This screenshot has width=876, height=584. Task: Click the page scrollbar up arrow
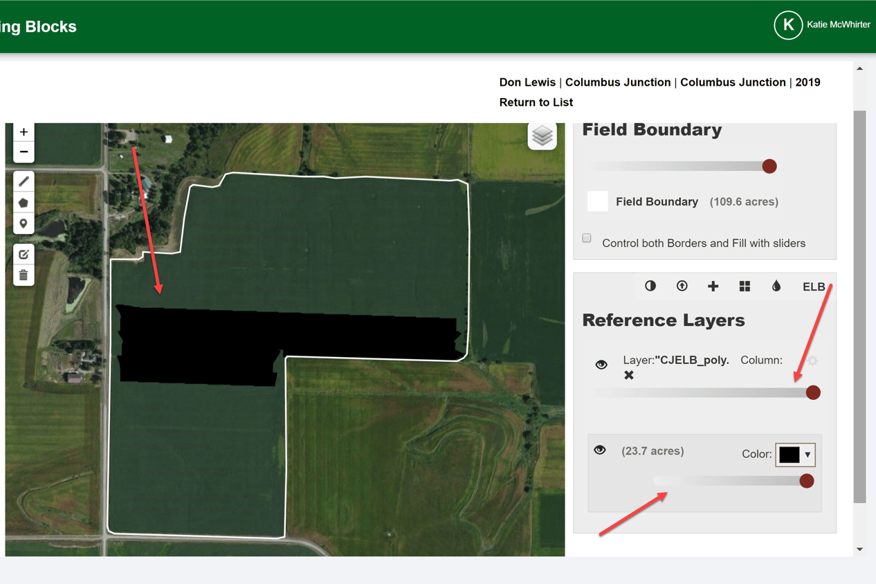tap(860, 69)
